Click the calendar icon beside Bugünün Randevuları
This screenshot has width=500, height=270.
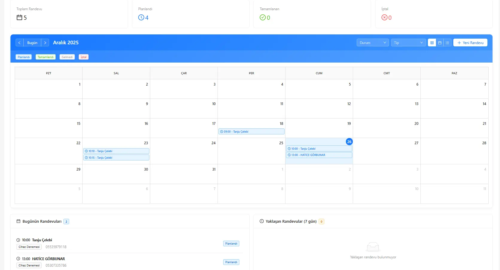(x=19, y=221)
